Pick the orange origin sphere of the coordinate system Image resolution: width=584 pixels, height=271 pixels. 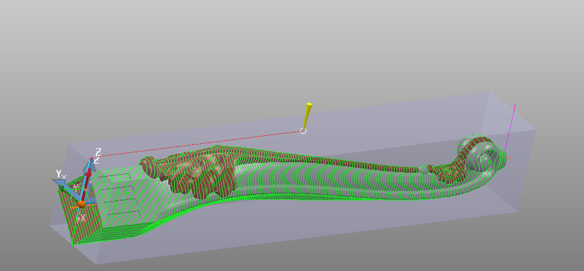point(82,204)
